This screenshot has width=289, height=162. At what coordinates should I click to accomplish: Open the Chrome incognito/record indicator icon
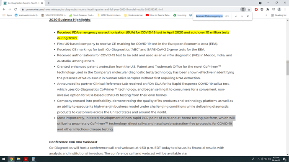(260, 3)
